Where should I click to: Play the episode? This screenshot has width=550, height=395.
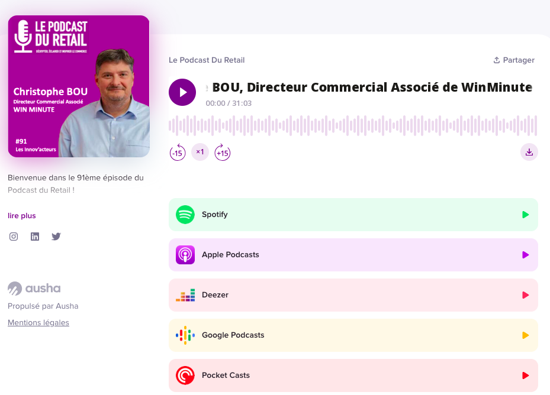pyautogui.click(x=182, y=92)
